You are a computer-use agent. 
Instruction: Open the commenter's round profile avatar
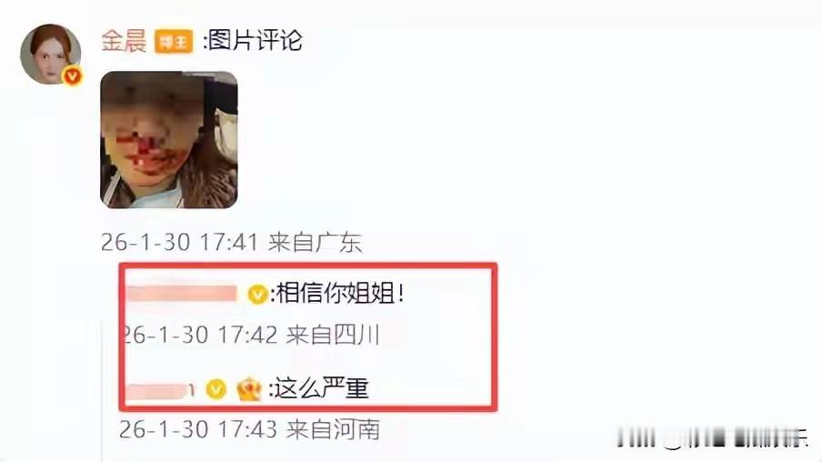coord(50,54)
